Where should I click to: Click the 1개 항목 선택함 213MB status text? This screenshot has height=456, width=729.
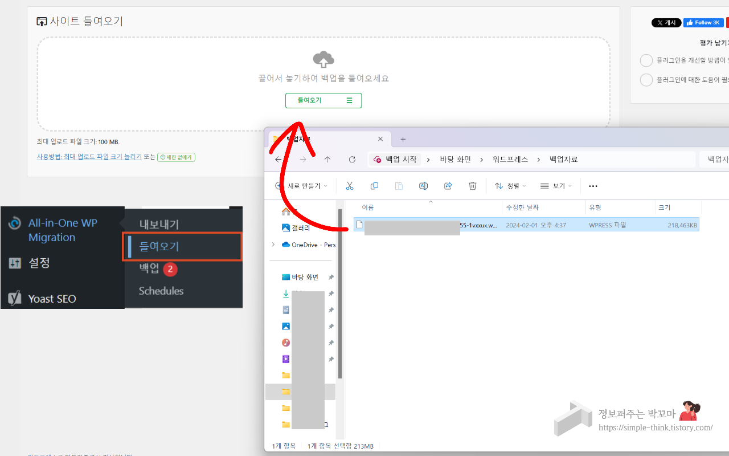coord(341,446)
